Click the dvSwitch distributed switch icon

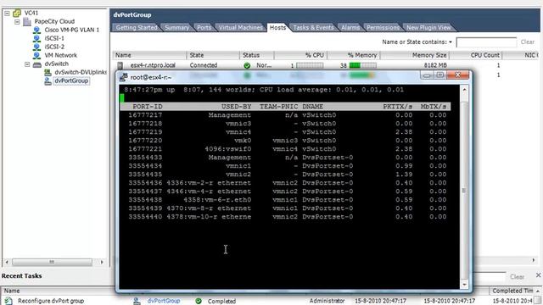coord(36,64)
